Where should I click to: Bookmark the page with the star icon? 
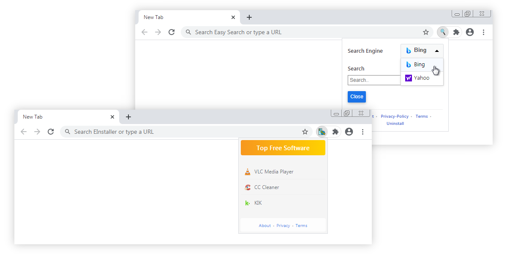click(425, 32)
